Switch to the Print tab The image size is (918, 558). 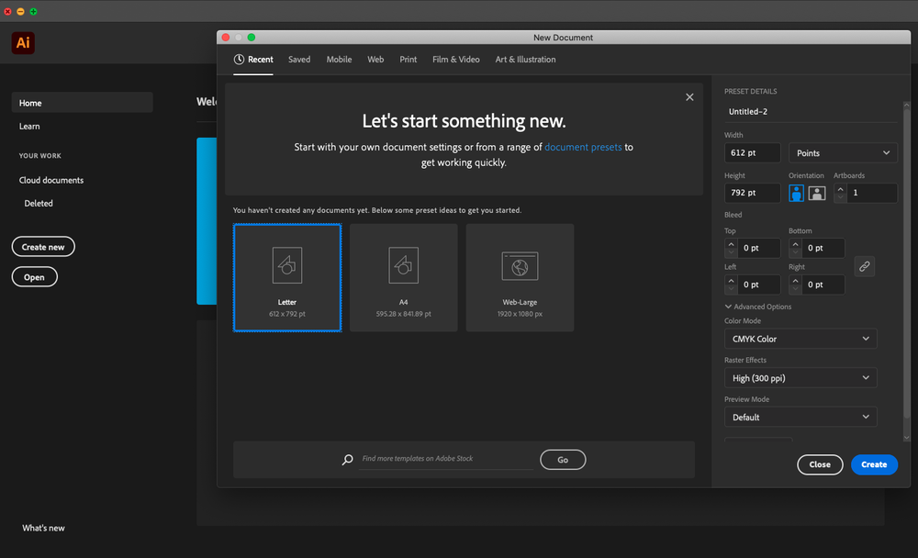click(408, 60)
